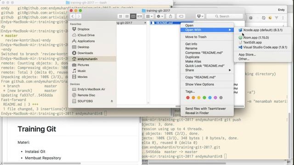Apply the gray tag color
The height and width of the screenshot is (165, 294).
221,98
